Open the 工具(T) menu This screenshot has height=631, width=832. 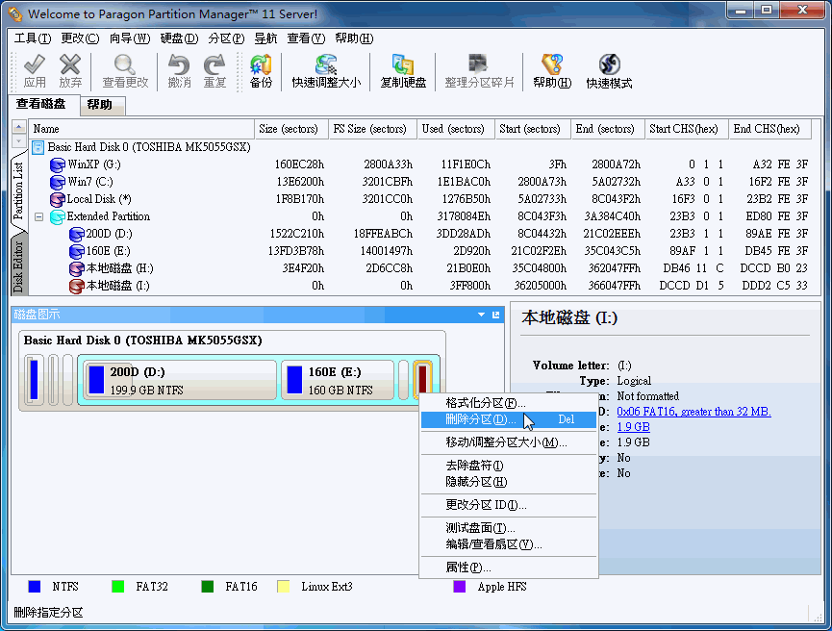[x=33, y=38]
